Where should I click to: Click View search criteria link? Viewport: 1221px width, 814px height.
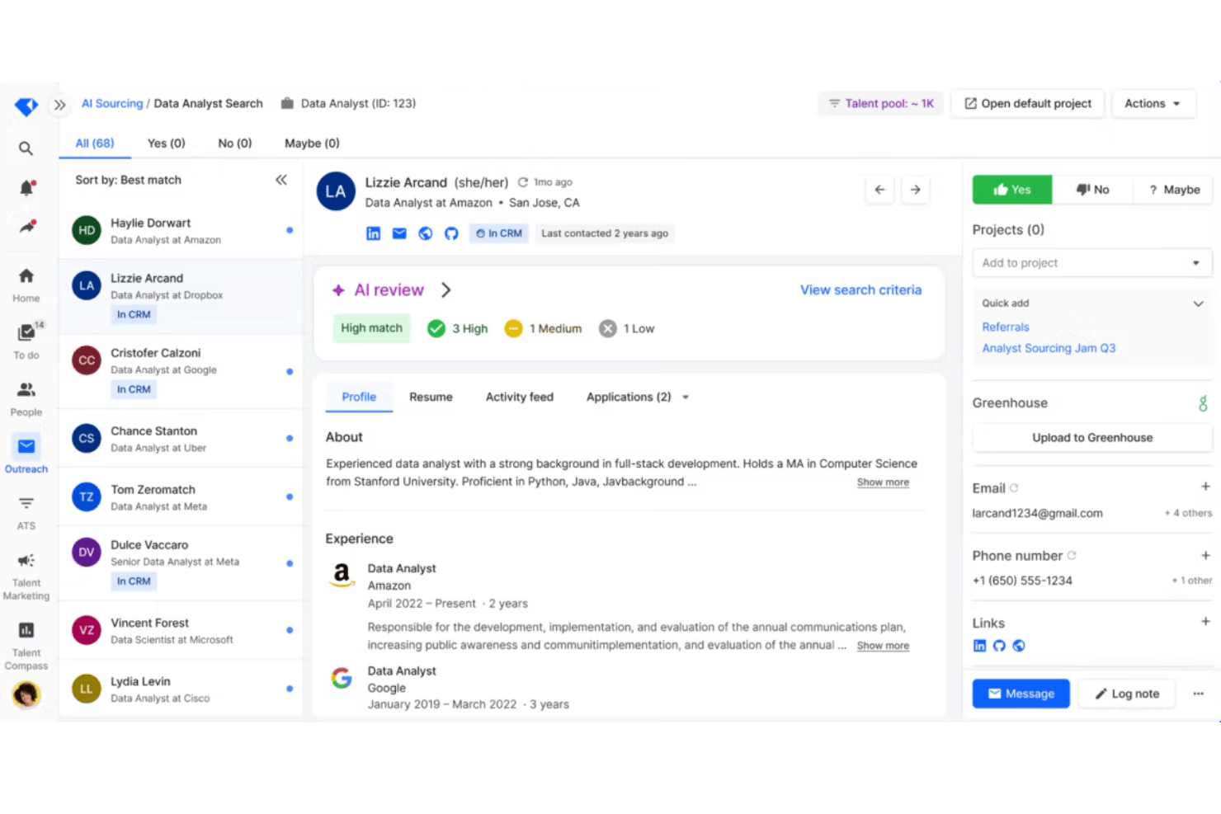pyautogui.click(x=860, y=290)
